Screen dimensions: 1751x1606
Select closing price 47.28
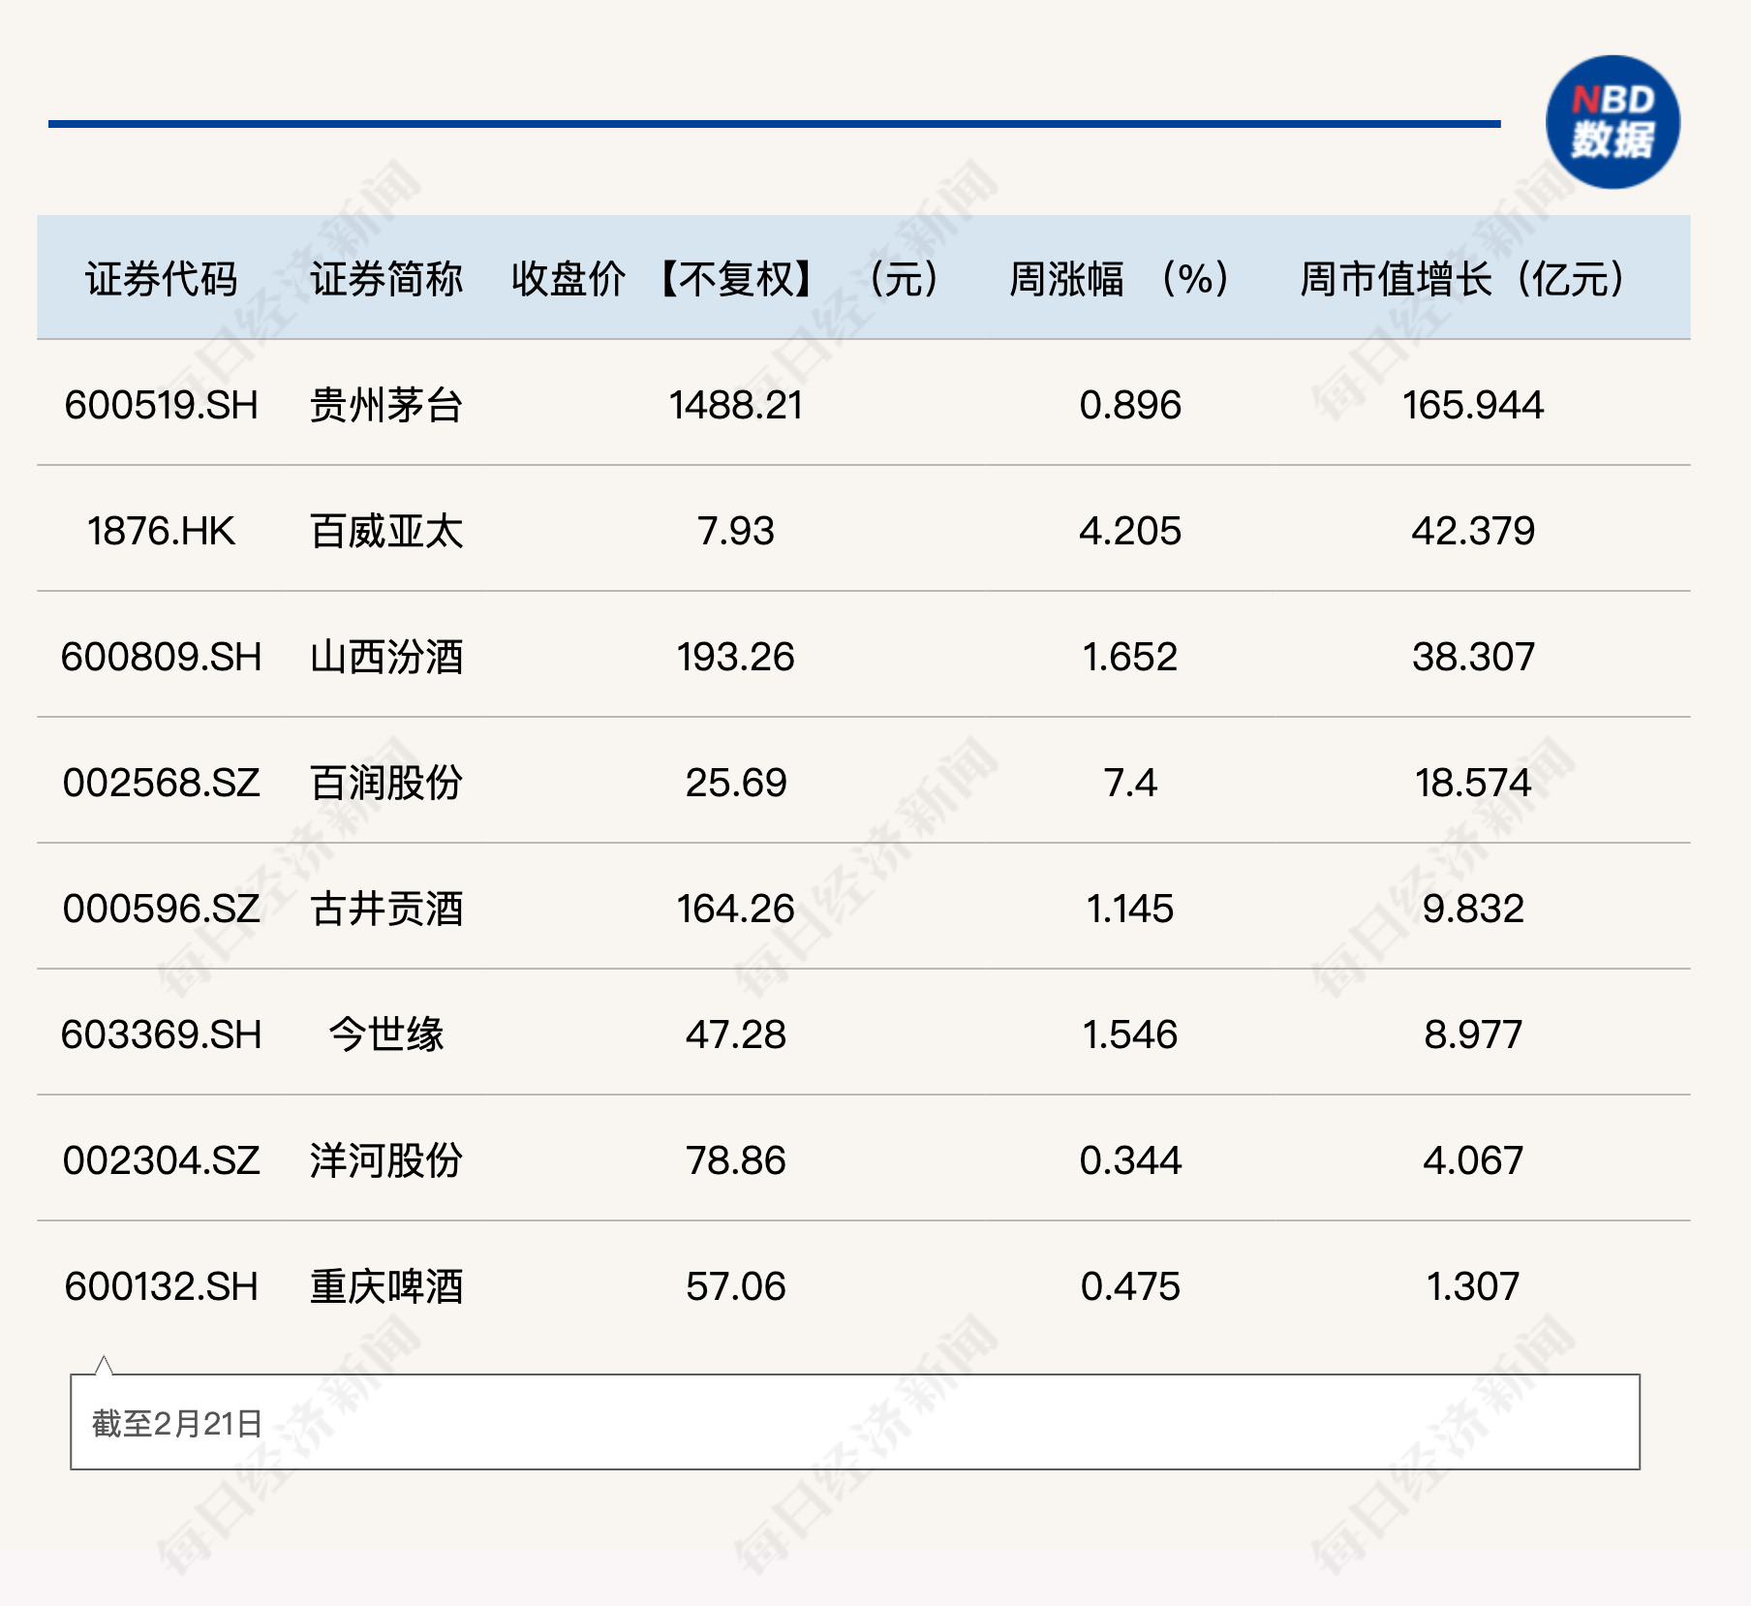coord(736,1035)
